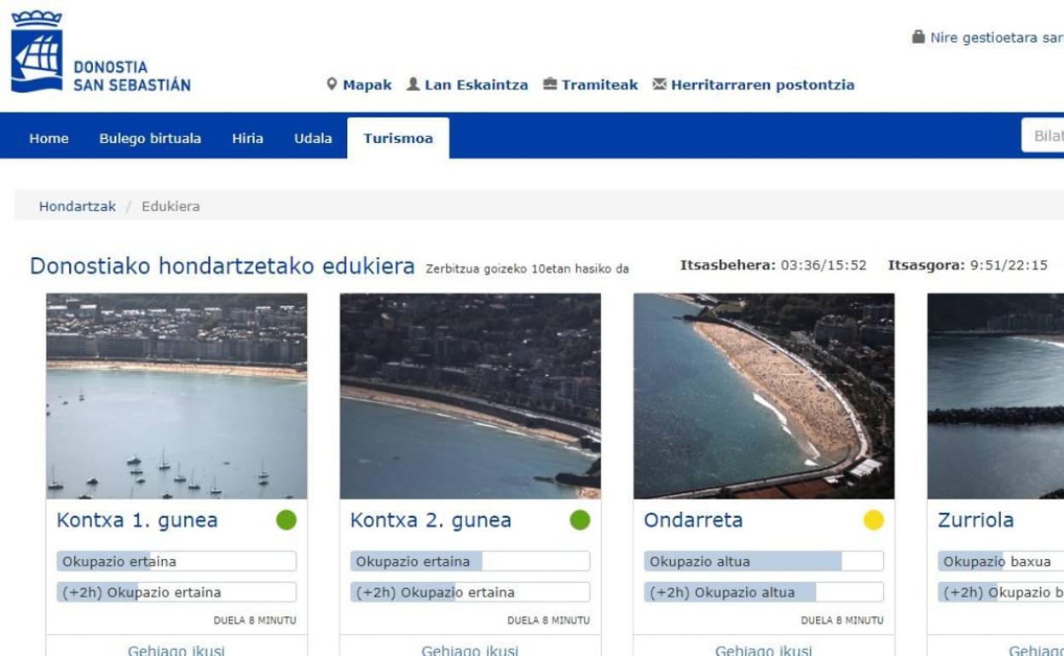1064x656 pixels.
Task: Click the Kontxa 1. gunea beach photo
Action: (176, 396)
